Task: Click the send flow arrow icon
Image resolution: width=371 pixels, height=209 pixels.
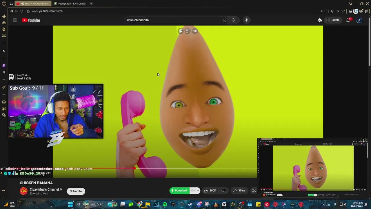Action: [x=338, y=11]
